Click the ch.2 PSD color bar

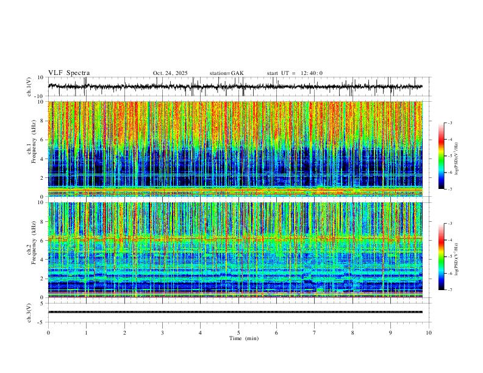coord(442,257)
